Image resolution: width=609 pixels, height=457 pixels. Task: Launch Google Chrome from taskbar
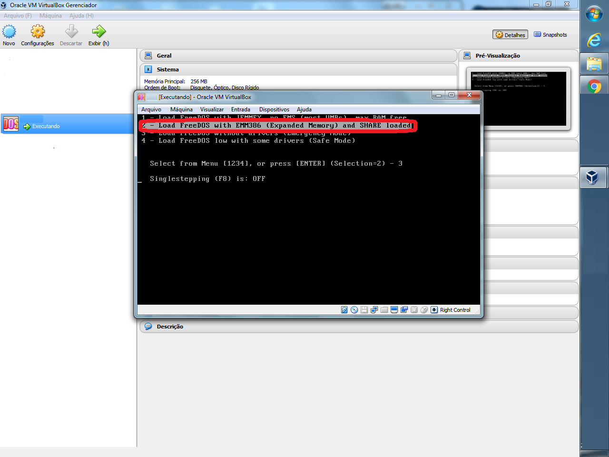pos(594,86)
